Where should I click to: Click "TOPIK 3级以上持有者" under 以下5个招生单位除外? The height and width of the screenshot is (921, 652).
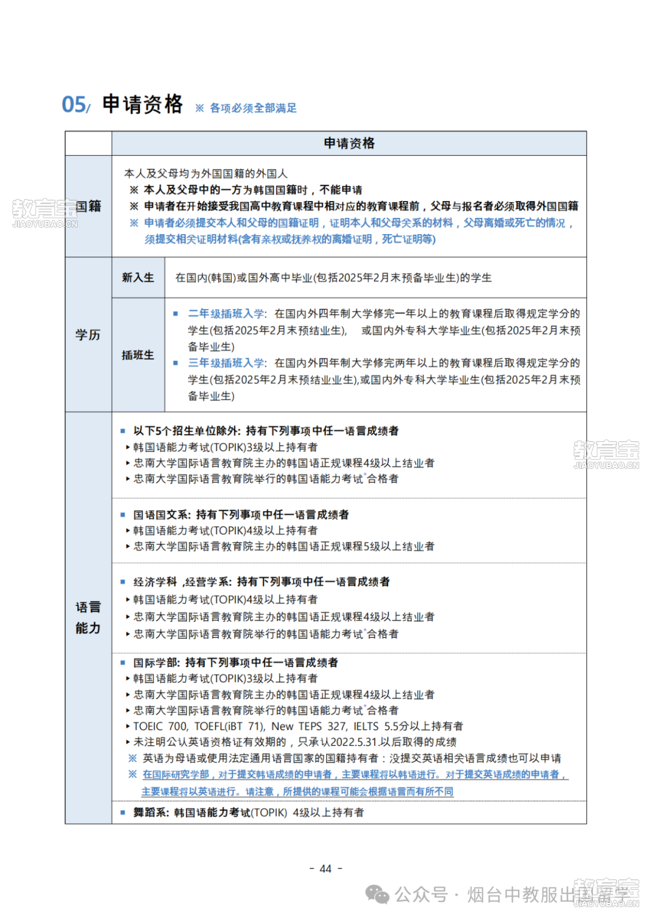pos(225,447)
